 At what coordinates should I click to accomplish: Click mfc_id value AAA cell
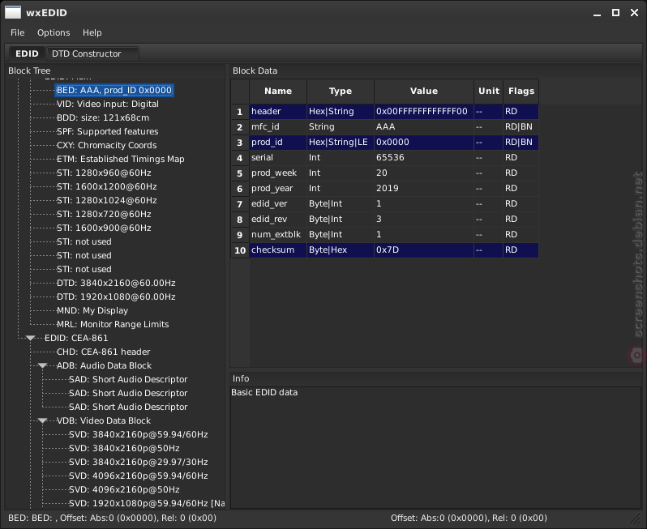424,126
